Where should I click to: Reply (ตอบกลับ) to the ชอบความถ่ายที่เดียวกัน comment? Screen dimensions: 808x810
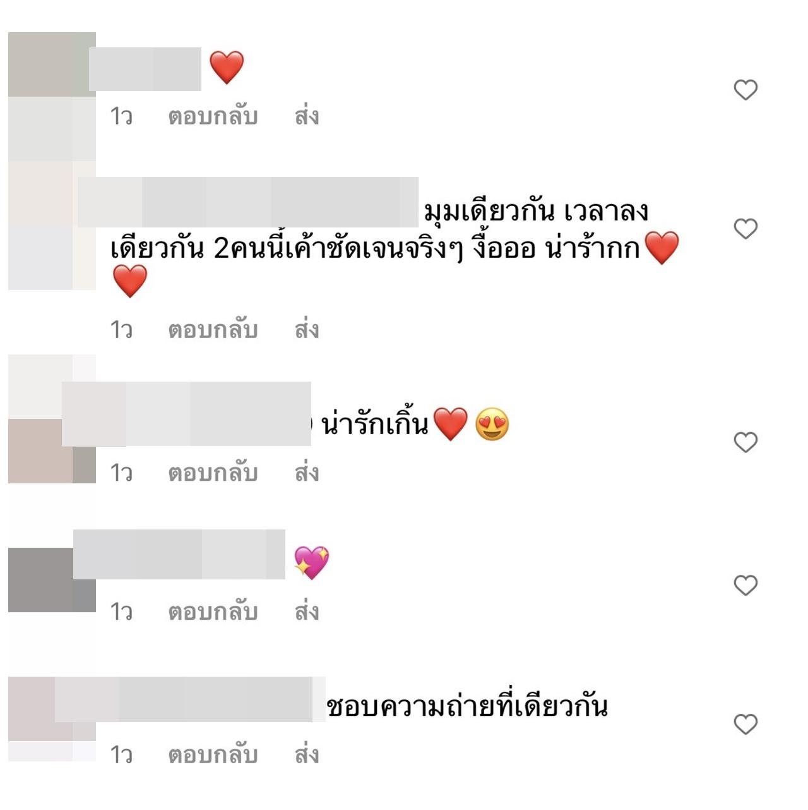pos(213,754)
